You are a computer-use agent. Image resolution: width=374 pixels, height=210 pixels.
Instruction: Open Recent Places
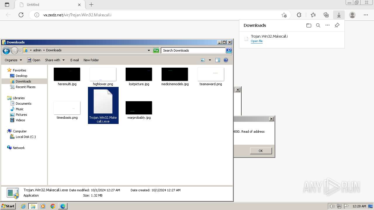[x=25, y=87]
